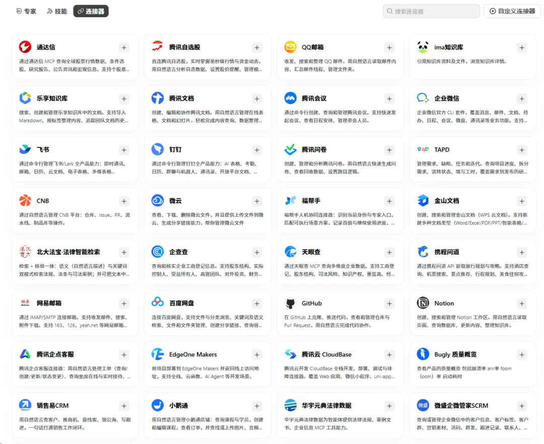Click the 北大法宝 logo icon

point(25,252)
